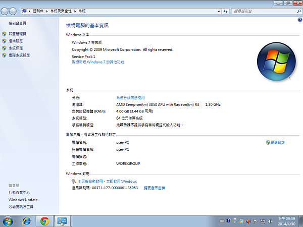Open Help via blue question icon
The width and height of the screenshot is (303, 227).
click(299, 20)
